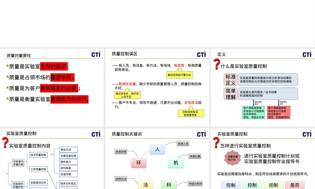
Task: Click yellow callout 没有收到投诉 赔偿要求等
Action: point(191,113)
